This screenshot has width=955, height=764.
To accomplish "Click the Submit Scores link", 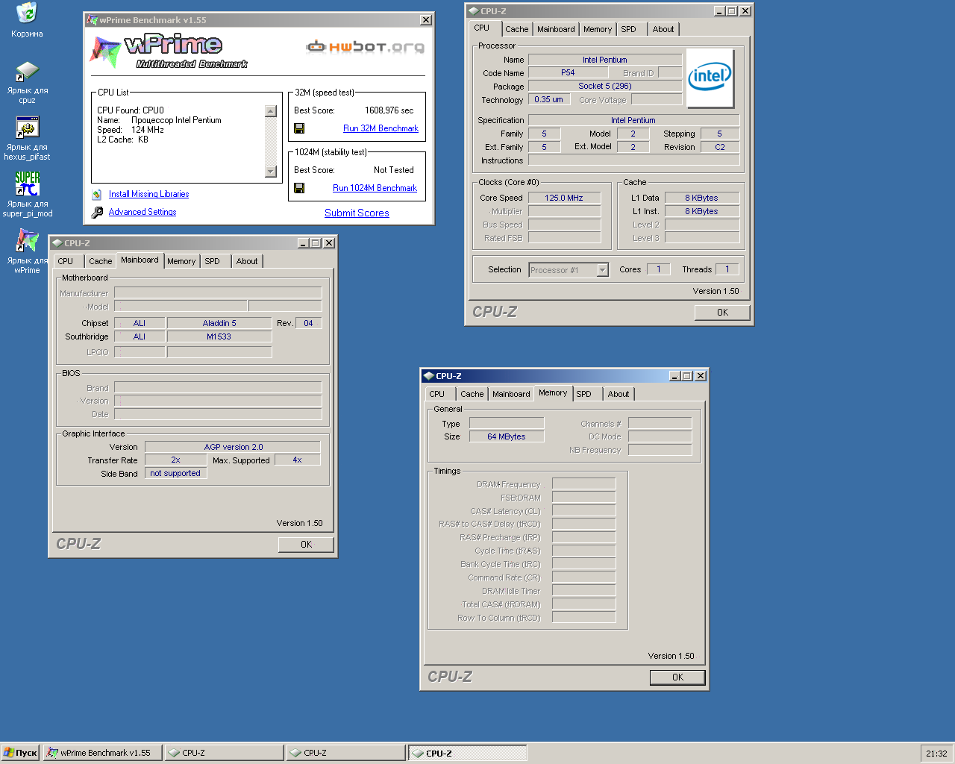I will click(x=357, y=213).
